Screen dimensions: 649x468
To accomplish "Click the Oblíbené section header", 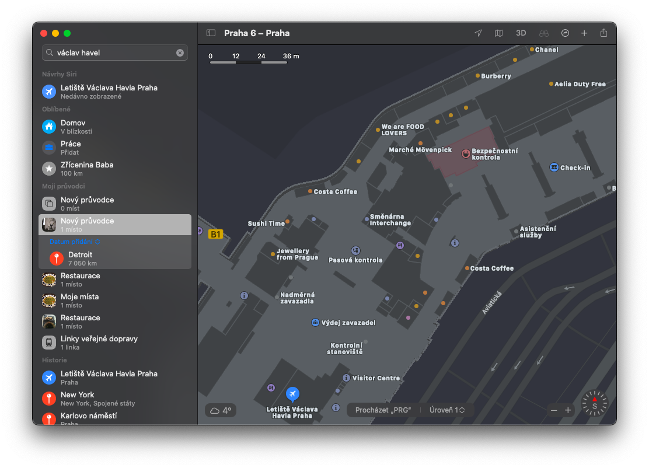I will pyautogui.click(x=56, y=109).
